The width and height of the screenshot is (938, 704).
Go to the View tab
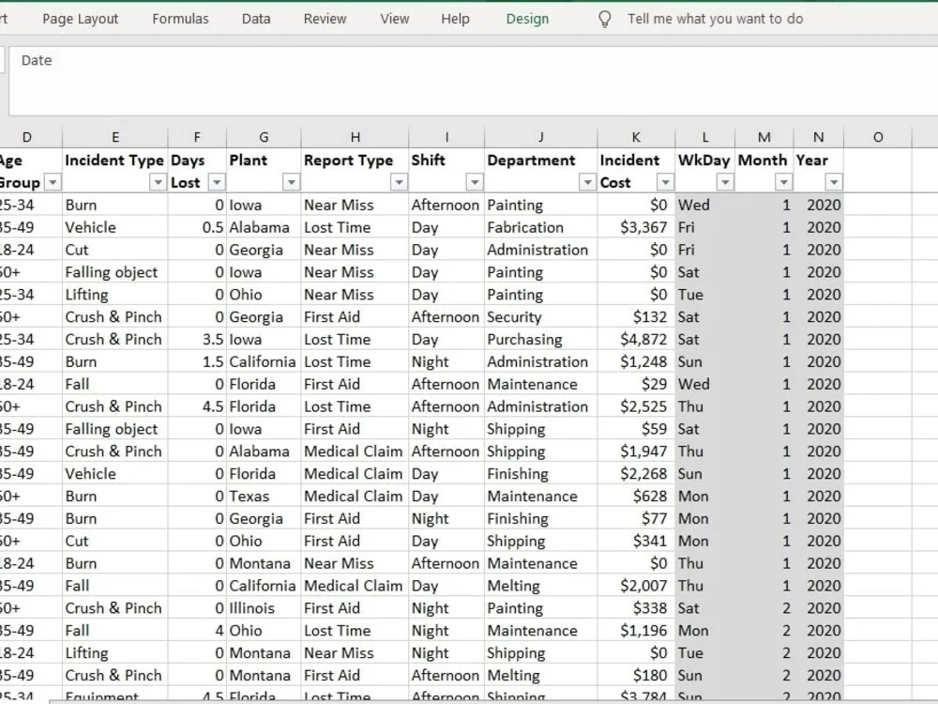click(395, 19)
